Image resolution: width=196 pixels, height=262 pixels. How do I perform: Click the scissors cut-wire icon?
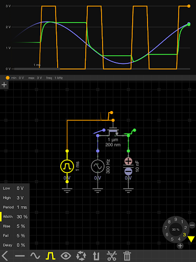point(112,256)
